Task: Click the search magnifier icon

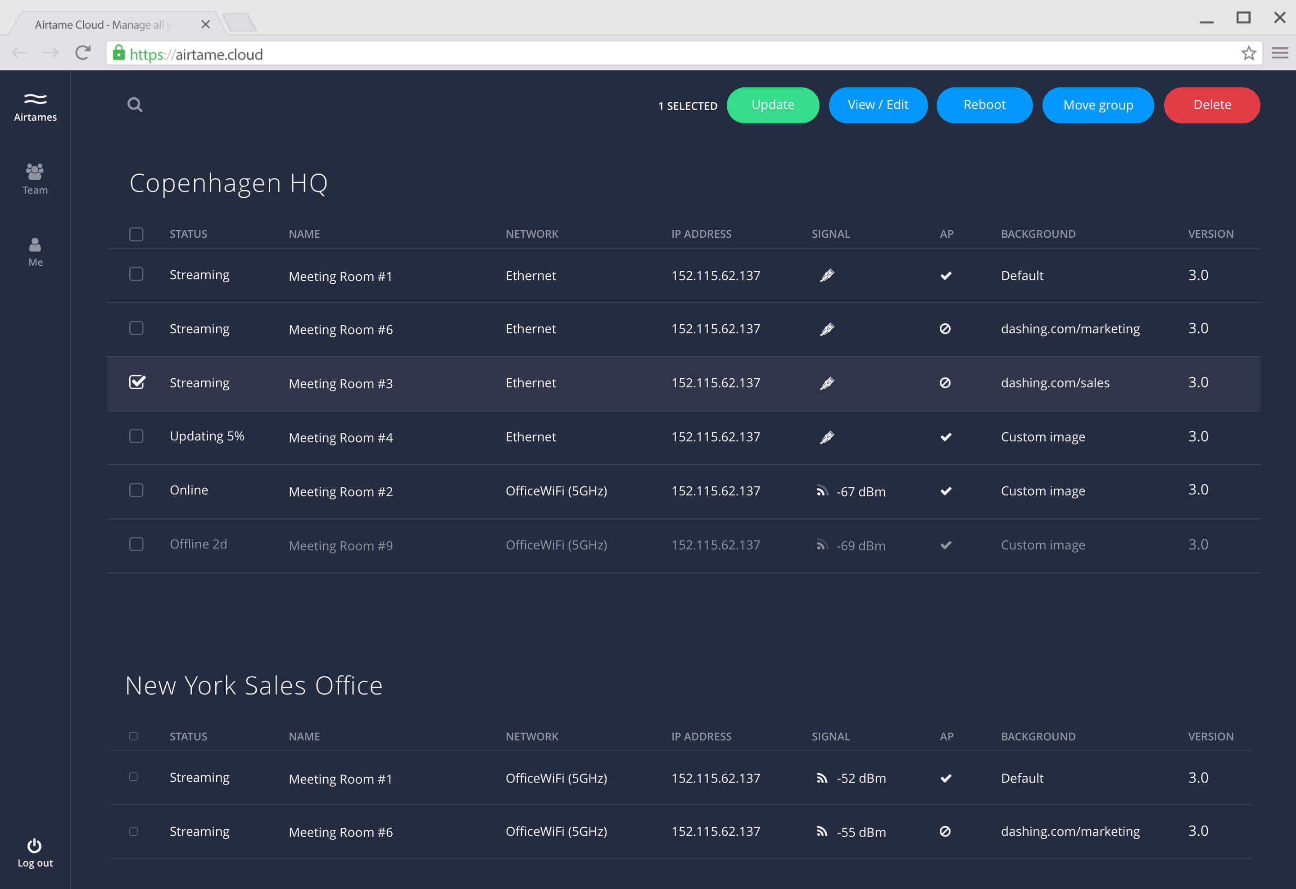Action: coord(134,104)
